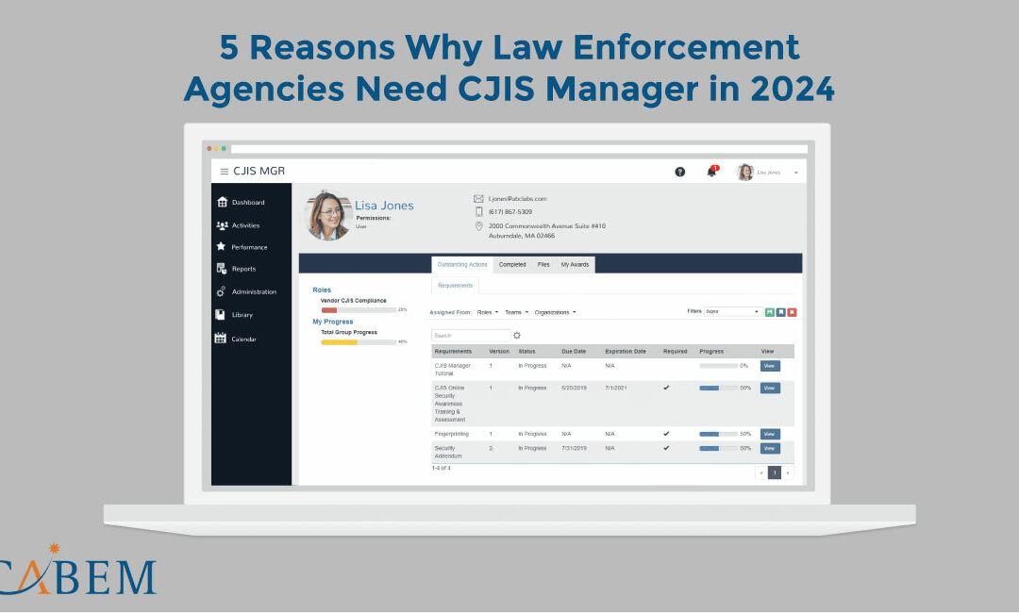
Task: Click the Library book icon in the sidebar
Action: [x=220, y=314]
